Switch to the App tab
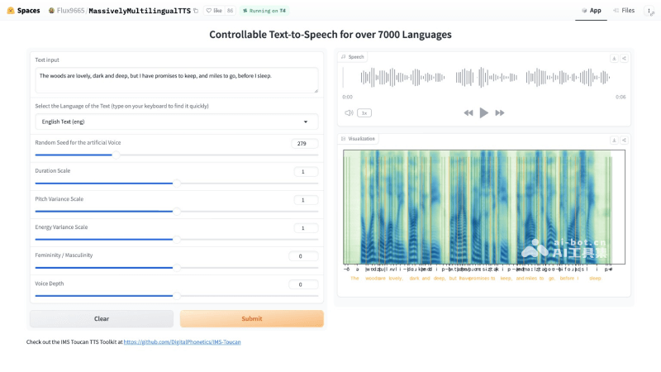661x372 pixels. [x=590, y=11]
